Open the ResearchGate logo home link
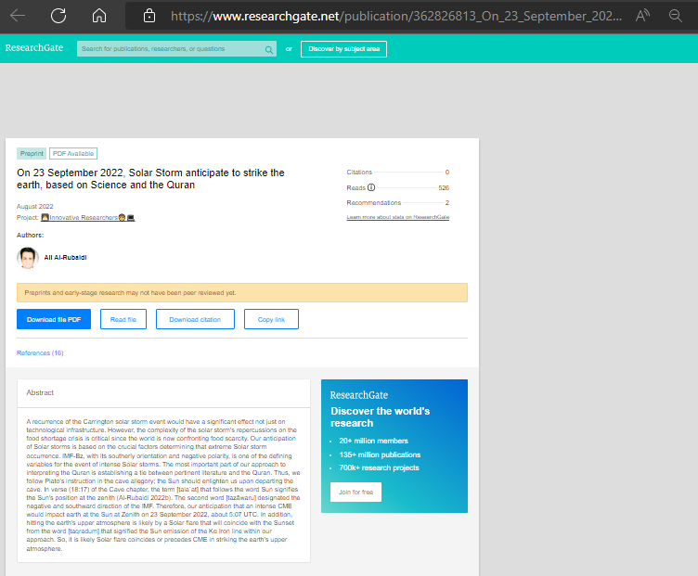This screenshot has height=576, width=698. (x=34, y=48)
